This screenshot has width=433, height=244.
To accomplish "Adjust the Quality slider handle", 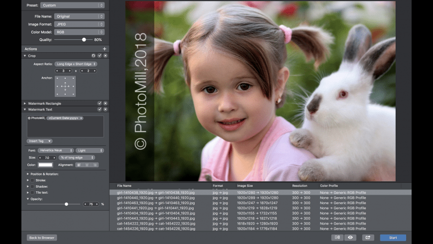I will click(84, 40).
